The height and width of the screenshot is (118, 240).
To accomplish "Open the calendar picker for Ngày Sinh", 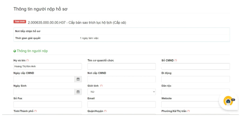I will coord(78,92).
